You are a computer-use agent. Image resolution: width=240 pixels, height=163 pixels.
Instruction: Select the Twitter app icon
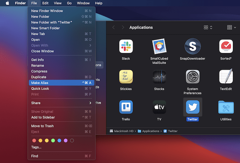click(x=193, y=107)
